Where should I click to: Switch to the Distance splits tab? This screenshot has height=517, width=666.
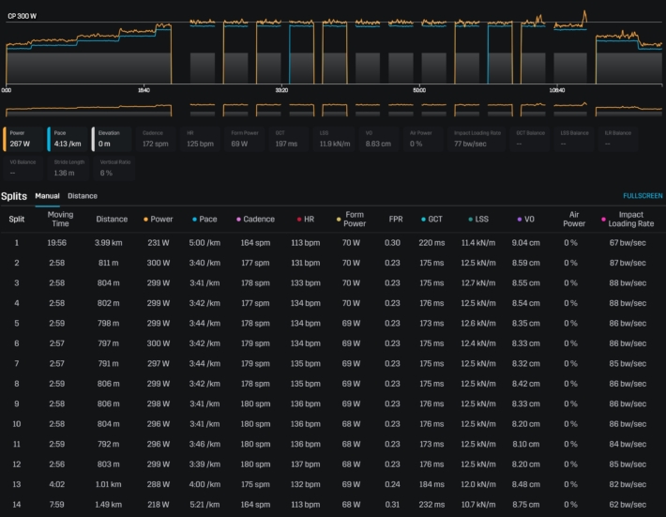83,196
